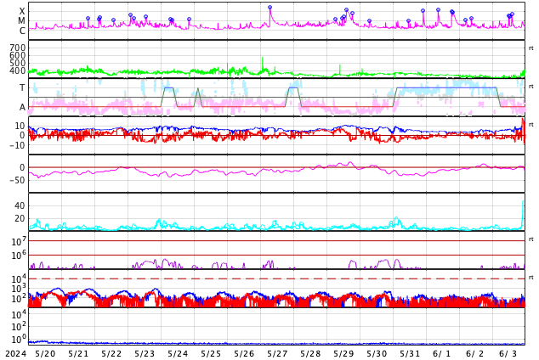Pick the 5/31 date label

tap(410, 353)
